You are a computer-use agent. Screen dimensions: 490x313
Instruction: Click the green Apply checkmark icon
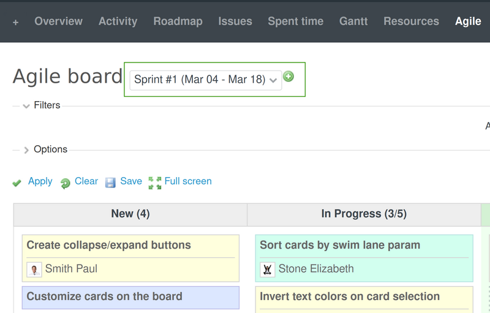pos(17,183)
